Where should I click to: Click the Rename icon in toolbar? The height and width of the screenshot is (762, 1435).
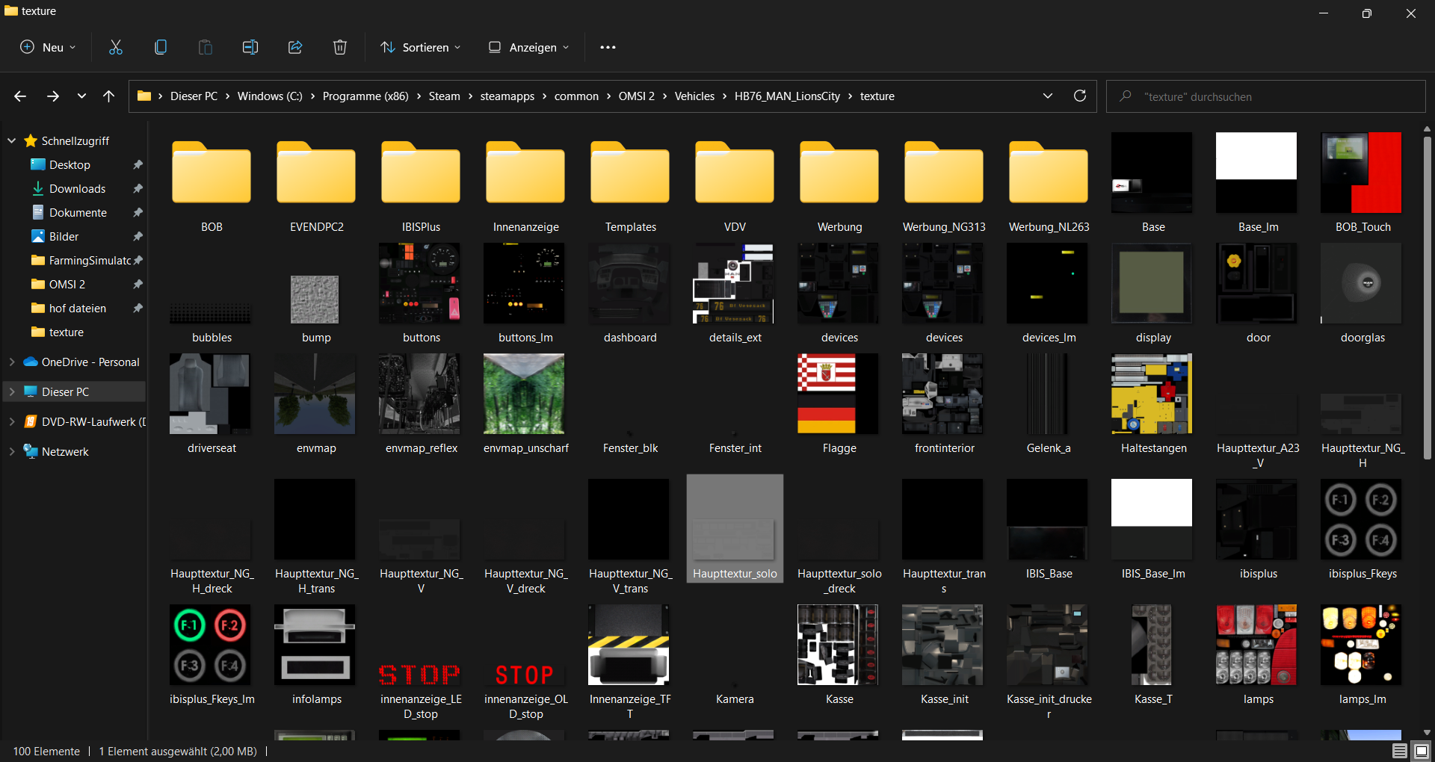tap(250, 47)
